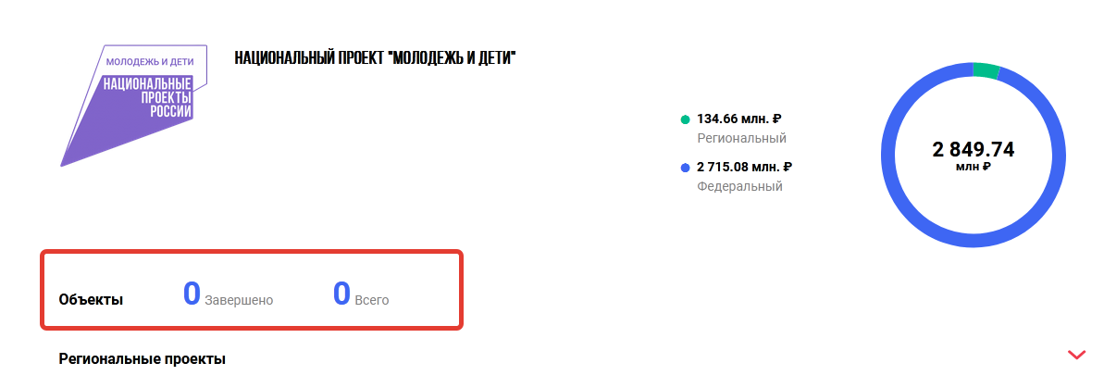This screenshot has height=388, width=1104.
Task: Select the 2 715.08 млн. ₽ federal amount
Action: coord(745,167)
